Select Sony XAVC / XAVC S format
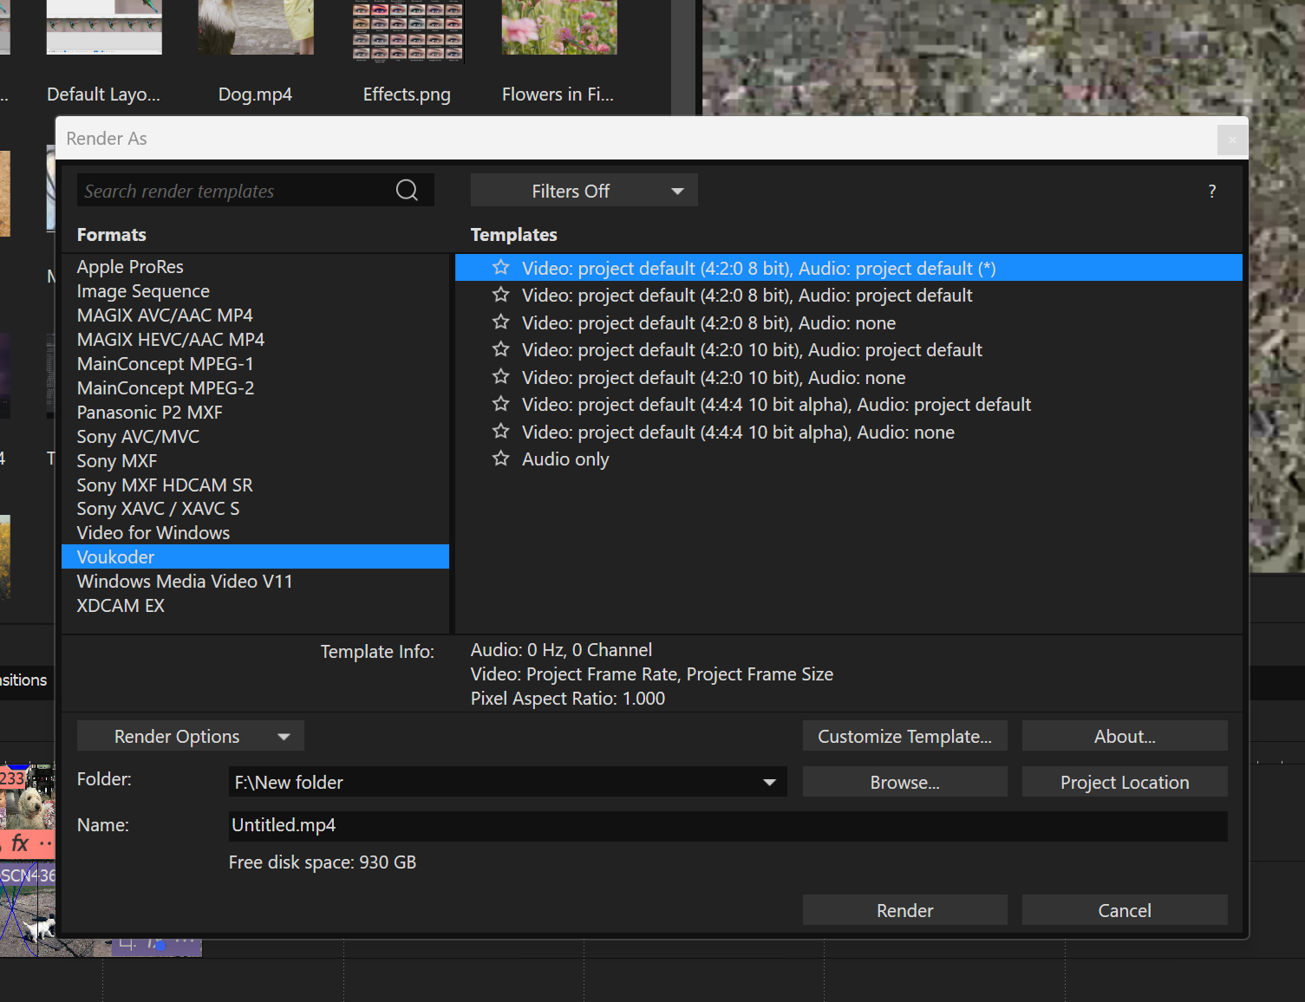 [158, 509]
